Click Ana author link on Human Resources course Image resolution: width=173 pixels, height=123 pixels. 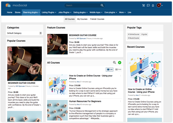pos(78,105)
